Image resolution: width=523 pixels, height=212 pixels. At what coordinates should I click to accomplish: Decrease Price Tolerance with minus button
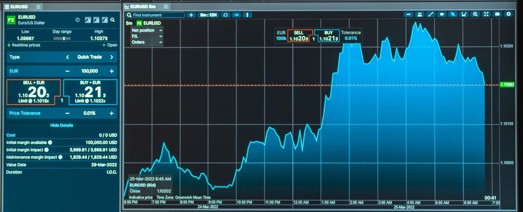pos(67,113)
